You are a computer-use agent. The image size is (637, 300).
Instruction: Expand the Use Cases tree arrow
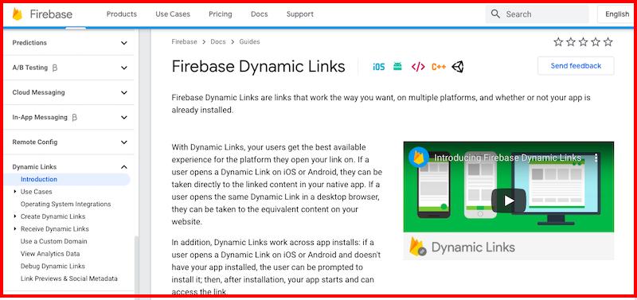click(15, 191)
